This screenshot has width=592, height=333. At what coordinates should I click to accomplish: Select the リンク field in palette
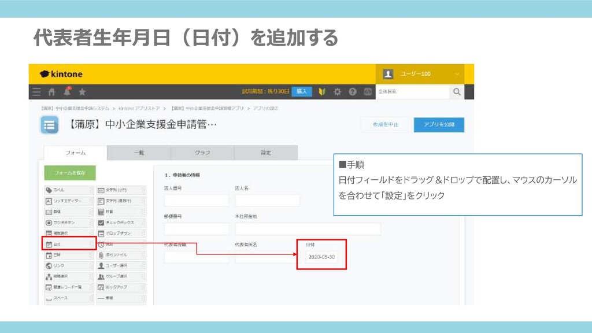click(69, 266)
